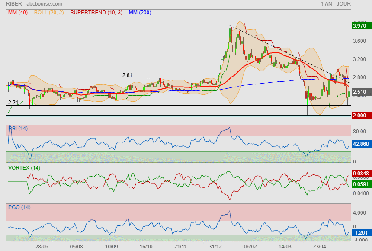Open the RSI (14) panel header
Image resolution: width=372 pixels, height=251 pixels.
click(18, 128)
